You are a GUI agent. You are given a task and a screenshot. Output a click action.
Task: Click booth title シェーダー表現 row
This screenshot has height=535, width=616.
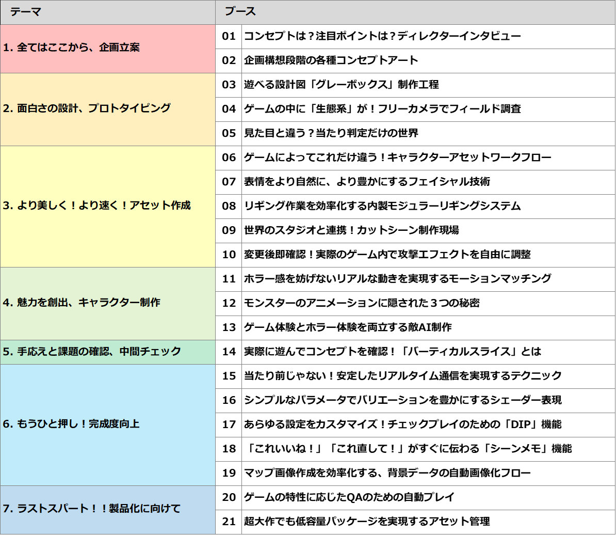[428, 401]
